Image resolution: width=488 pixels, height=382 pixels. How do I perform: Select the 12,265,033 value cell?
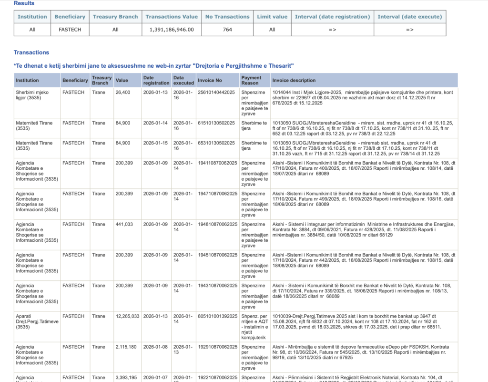(127, 316)
